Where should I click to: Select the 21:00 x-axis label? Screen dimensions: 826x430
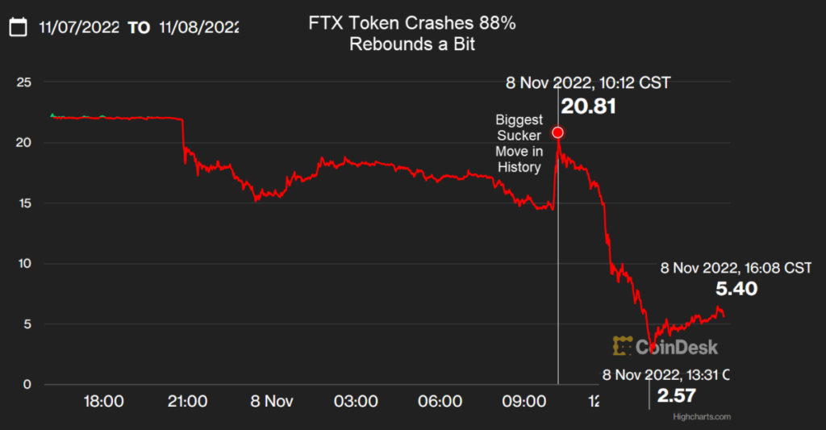(187, 402)
